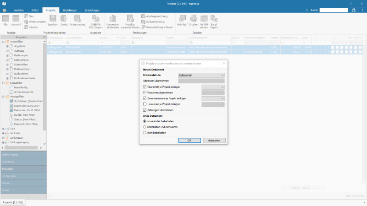Select the Archivdokumente filter entry

pos(24,92)
